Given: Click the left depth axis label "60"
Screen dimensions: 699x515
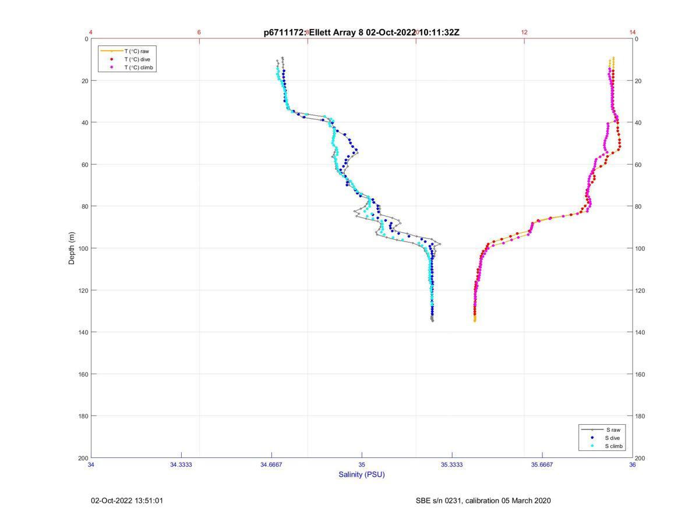Looking at the screenshot, I should (85, 165).
